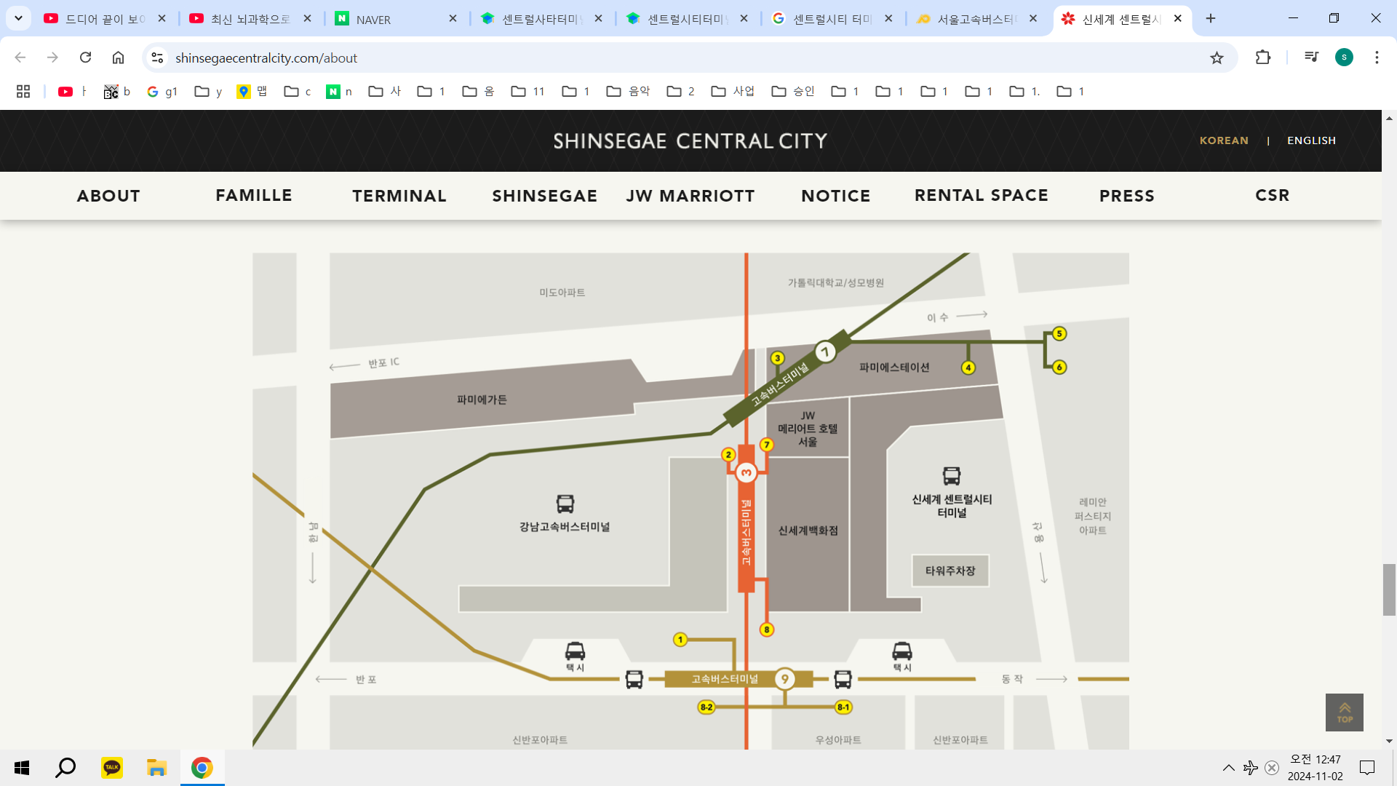Image resolution: width=1397 pixels, height=786 pixels.
Task: Bookmark this page with the star icon
Action: [1217, 57]
